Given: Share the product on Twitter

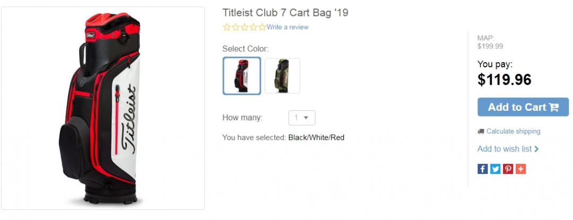Looking at the screenshot, I should point(495,169).
